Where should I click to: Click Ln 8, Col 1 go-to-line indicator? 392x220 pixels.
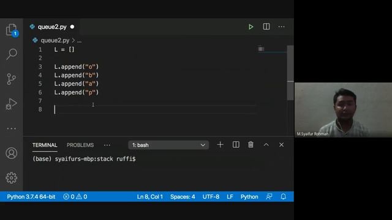(x=149, y=197)
